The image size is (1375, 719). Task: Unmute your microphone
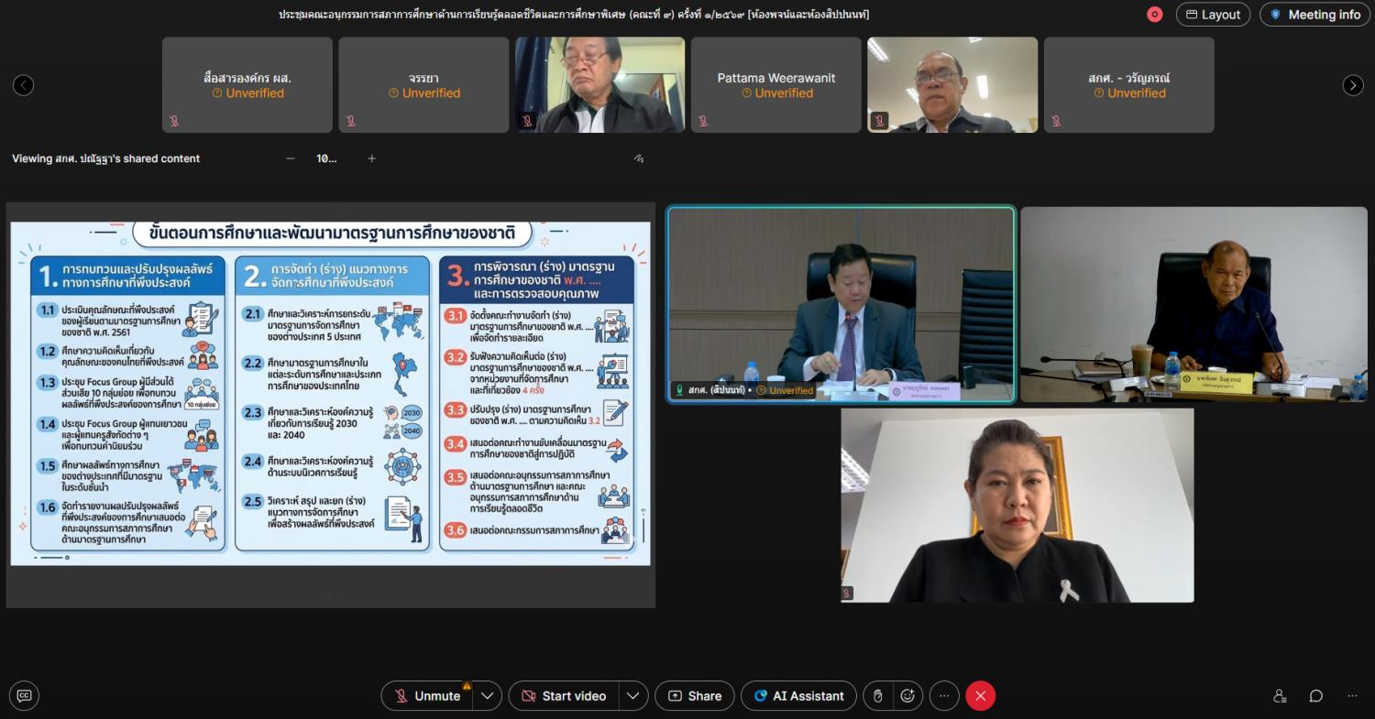pos(427,696)
